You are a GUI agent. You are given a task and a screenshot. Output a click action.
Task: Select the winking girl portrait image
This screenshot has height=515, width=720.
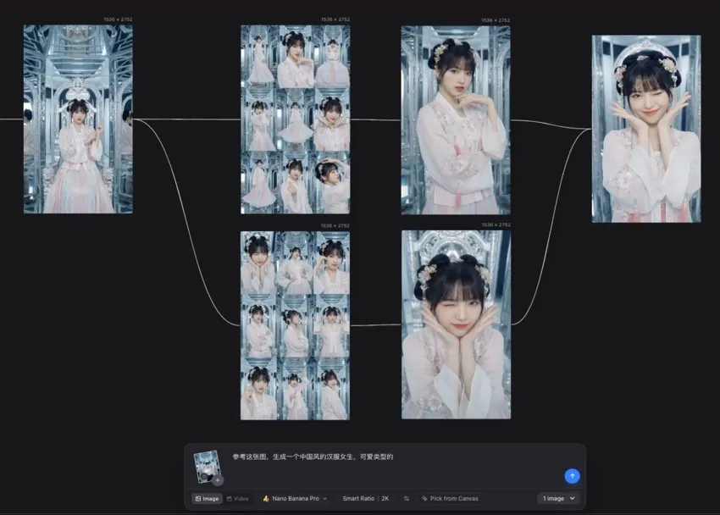click(x=456, y=325)
